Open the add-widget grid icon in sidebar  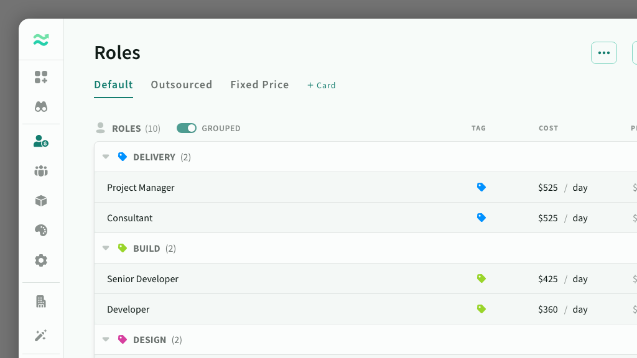pos(41,77)
